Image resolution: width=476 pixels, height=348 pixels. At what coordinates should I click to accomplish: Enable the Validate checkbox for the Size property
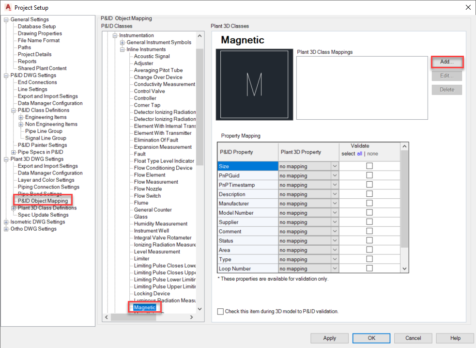click(369, 166)
